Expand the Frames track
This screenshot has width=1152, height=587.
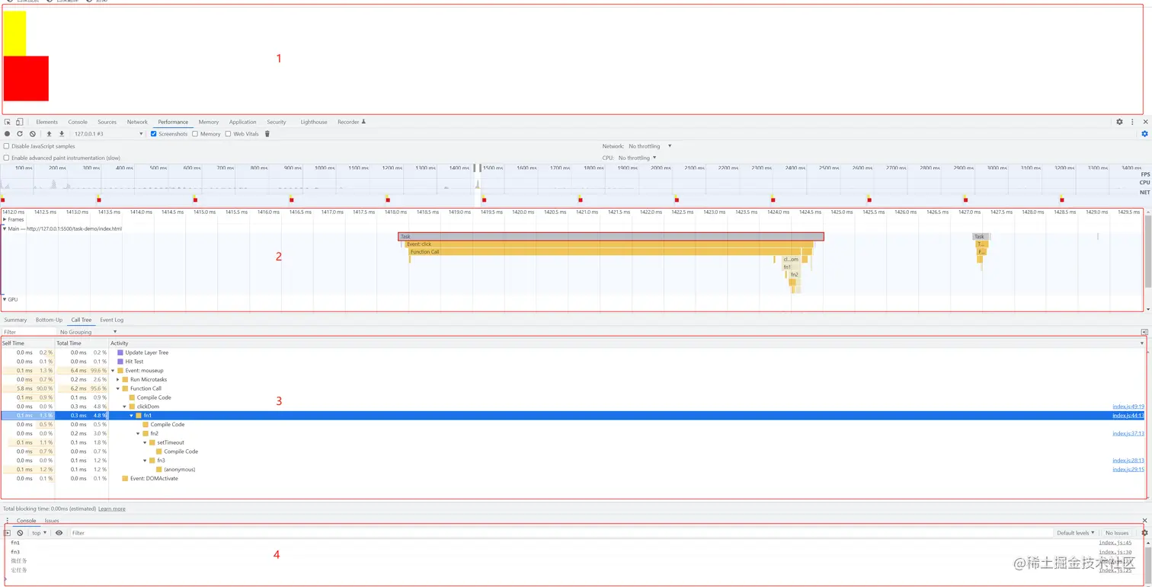5,219
